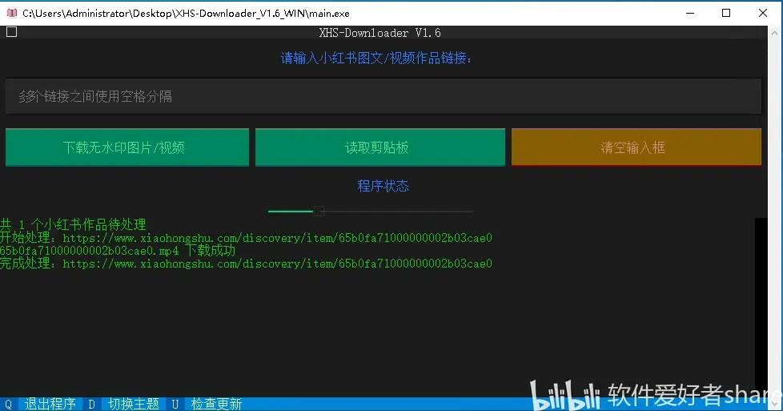Click the D key hint in footer

point(91,404)
